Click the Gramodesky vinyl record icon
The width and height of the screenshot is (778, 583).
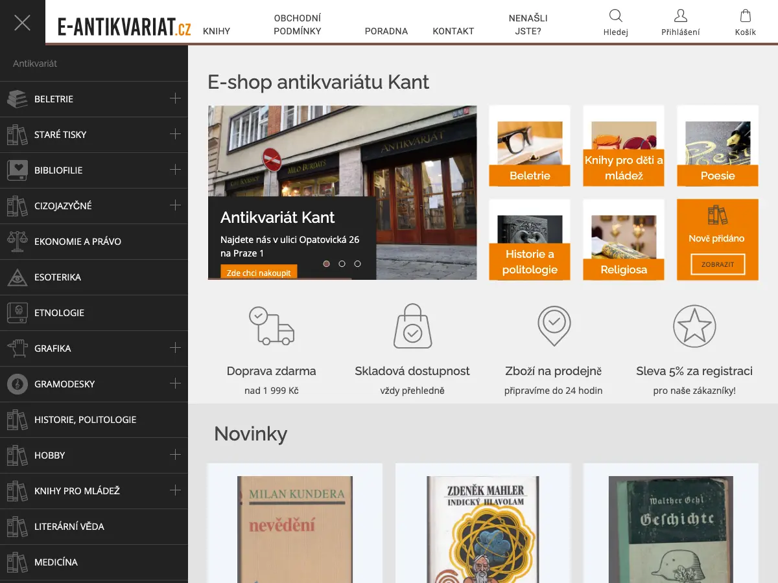click(x=17, y=384)
